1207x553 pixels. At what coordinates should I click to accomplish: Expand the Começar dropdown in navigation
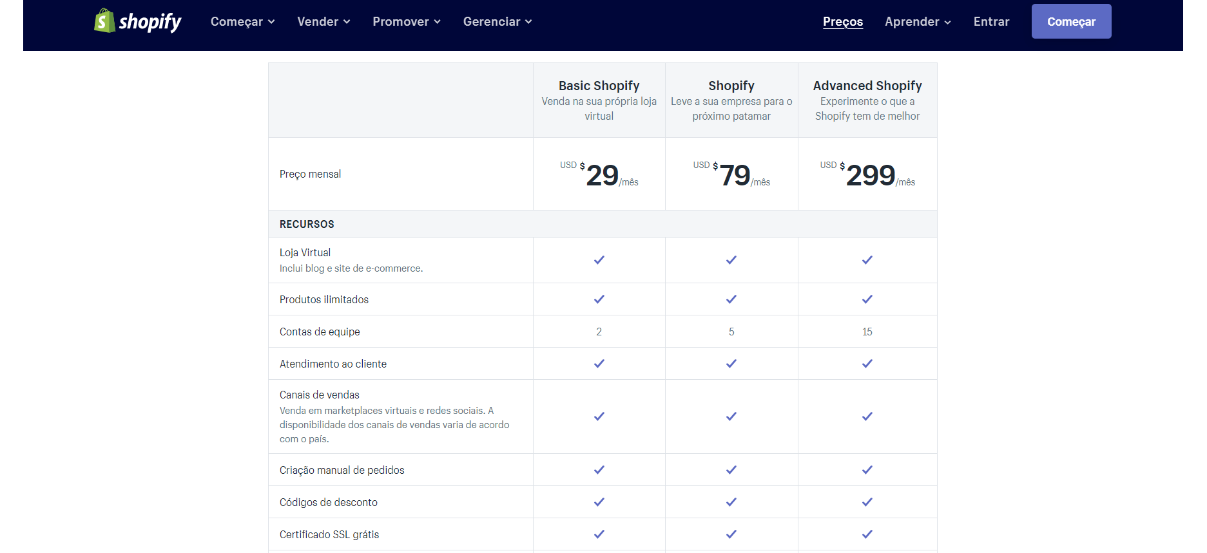(x=242, y=22)
